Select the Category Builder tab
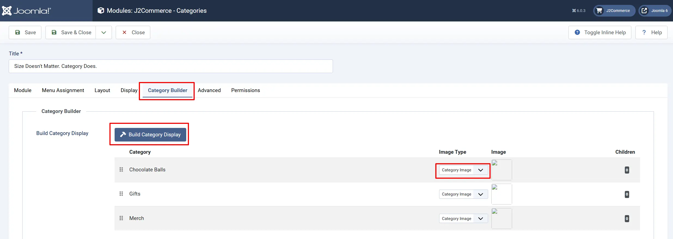The image size is (673, 239). pos(167,90)
